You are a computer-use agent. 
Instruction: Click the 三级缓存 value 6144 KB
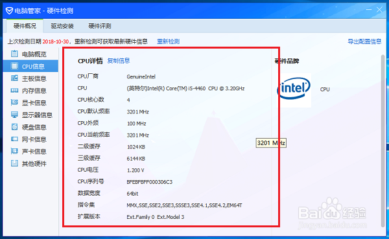136,159
